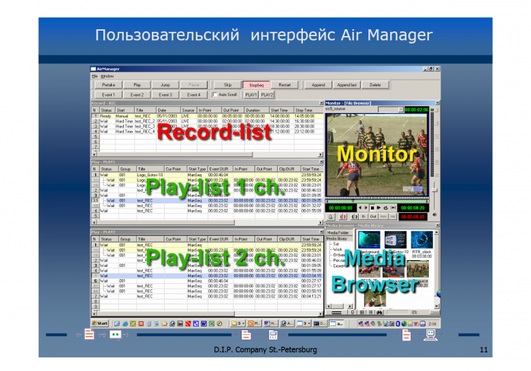Jump to clip end in Monitor

[x=393, y=208]
